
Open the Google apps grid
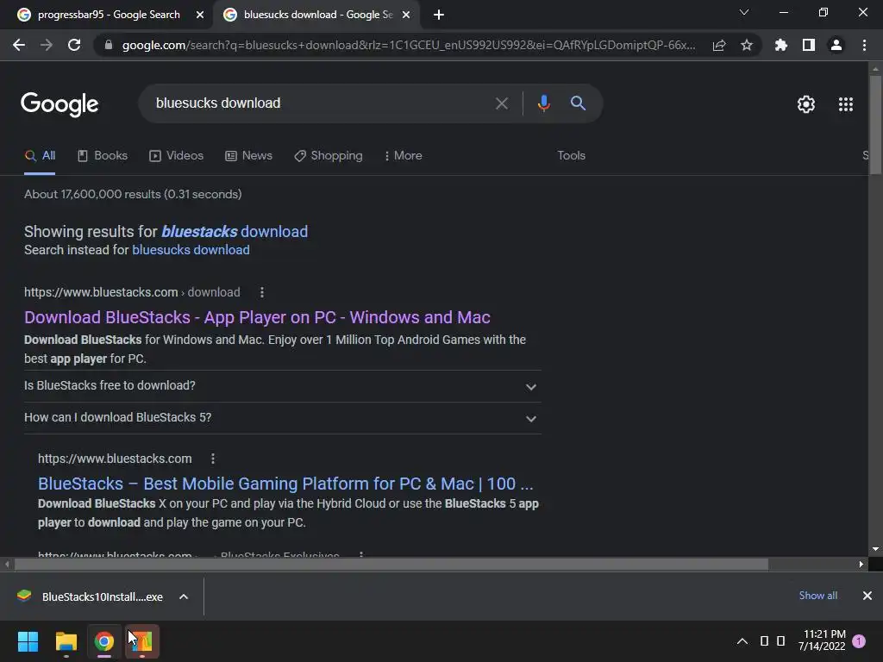pyautogui.click(x=846, y=104)
